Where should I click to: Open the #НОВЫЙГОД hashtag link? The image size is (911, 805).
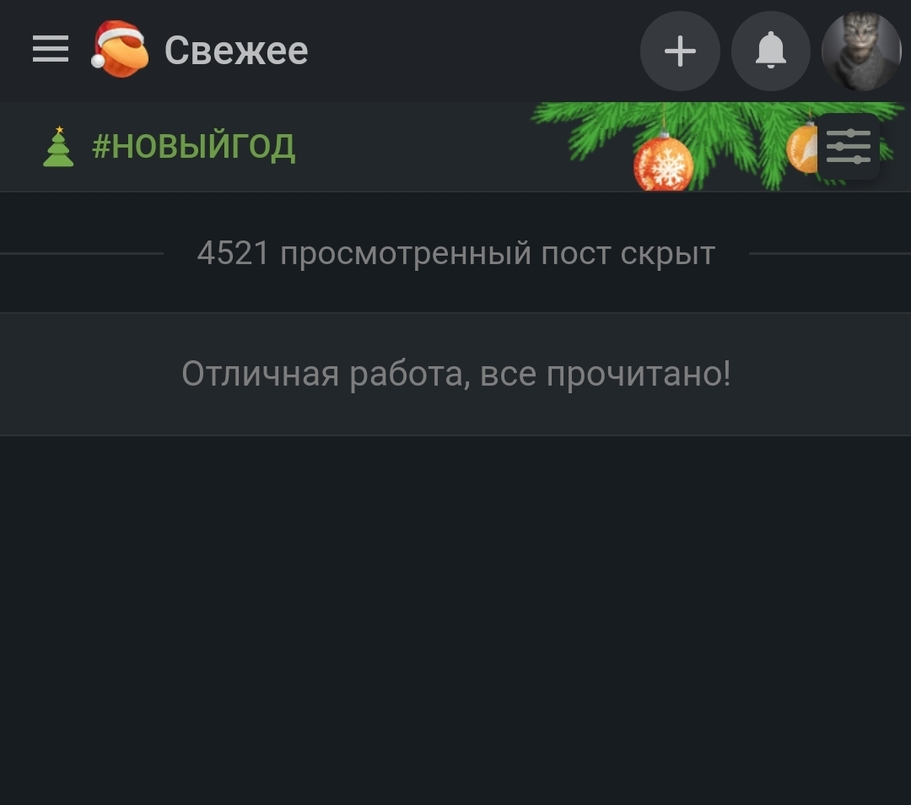pyautogui.click(x=193, y=146)
